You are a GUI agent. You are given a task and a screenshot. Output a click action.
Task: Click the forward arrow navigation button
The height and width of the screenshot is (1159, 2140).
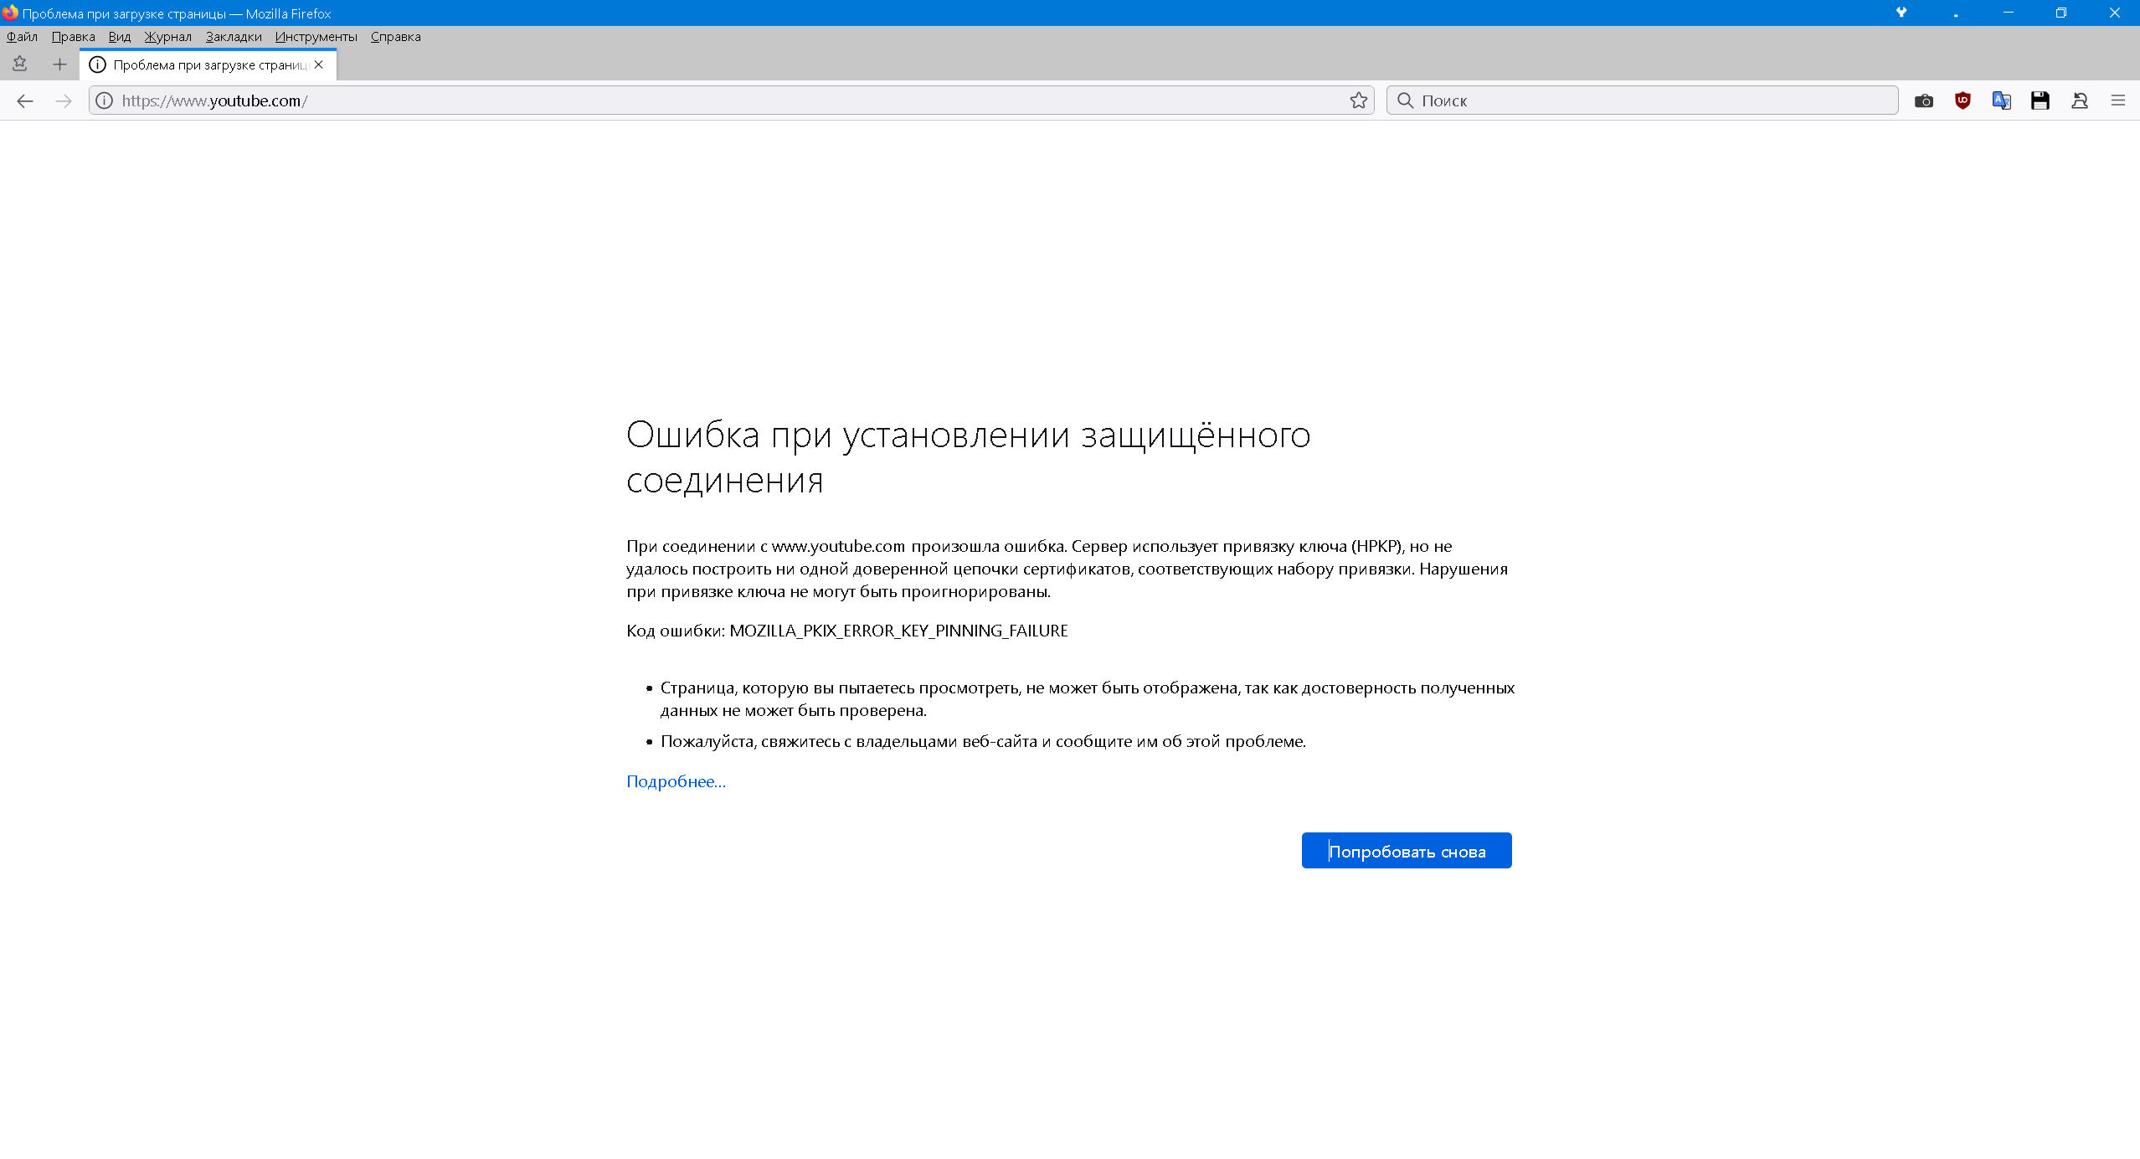pyautogui.click(x=64, y=100)
